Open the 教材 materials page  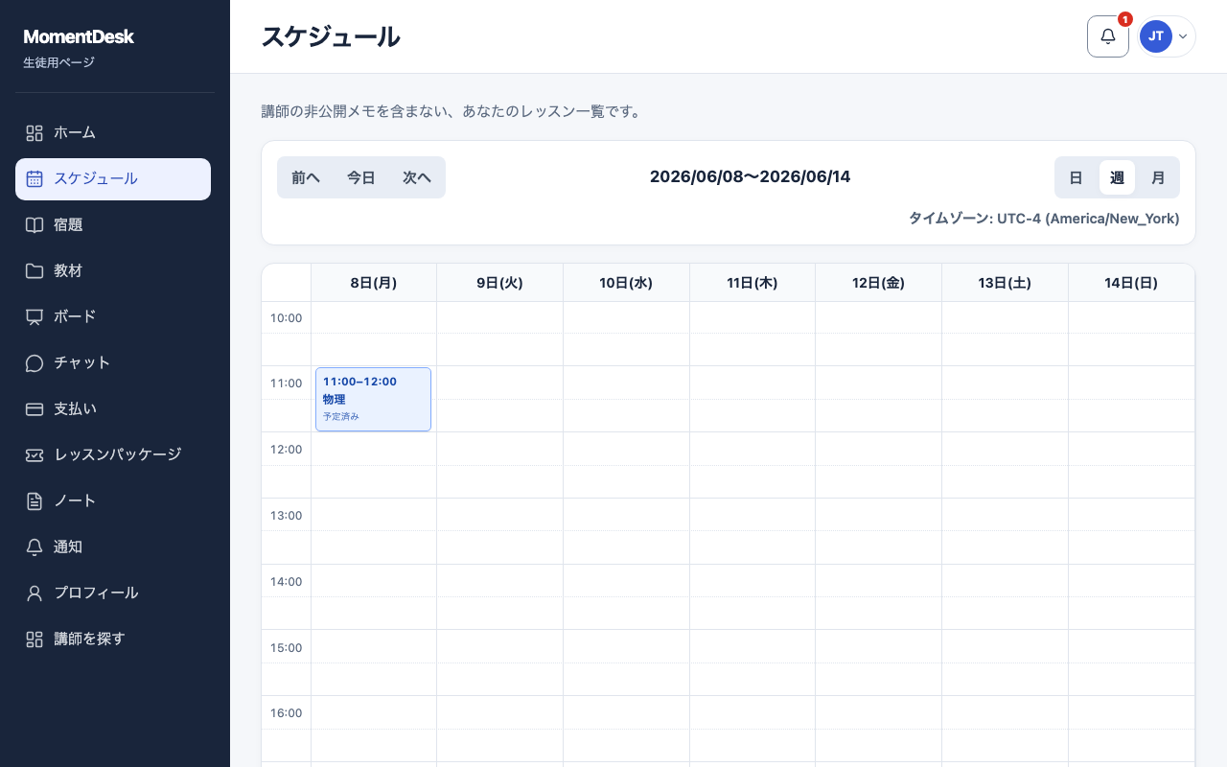click(x=113, y=271)
